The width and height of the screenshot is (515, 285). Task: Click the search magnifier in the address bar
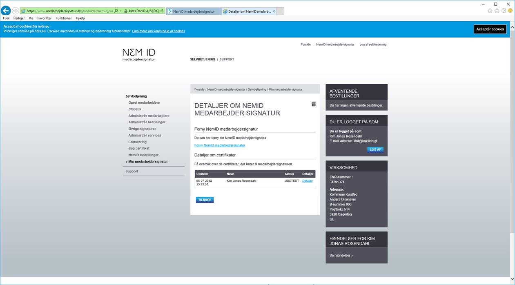click(116, 11)
